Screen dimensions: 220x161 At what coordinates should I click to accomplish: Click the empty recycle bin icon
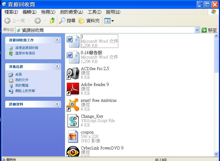pos(11,48)
